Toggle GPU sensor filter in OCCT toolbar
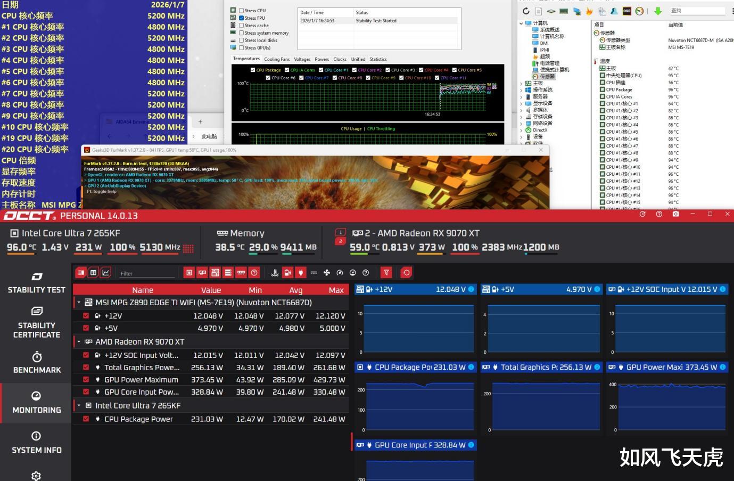Image resolution: width=734 pixels, height=481 pixels. point(202,273)
